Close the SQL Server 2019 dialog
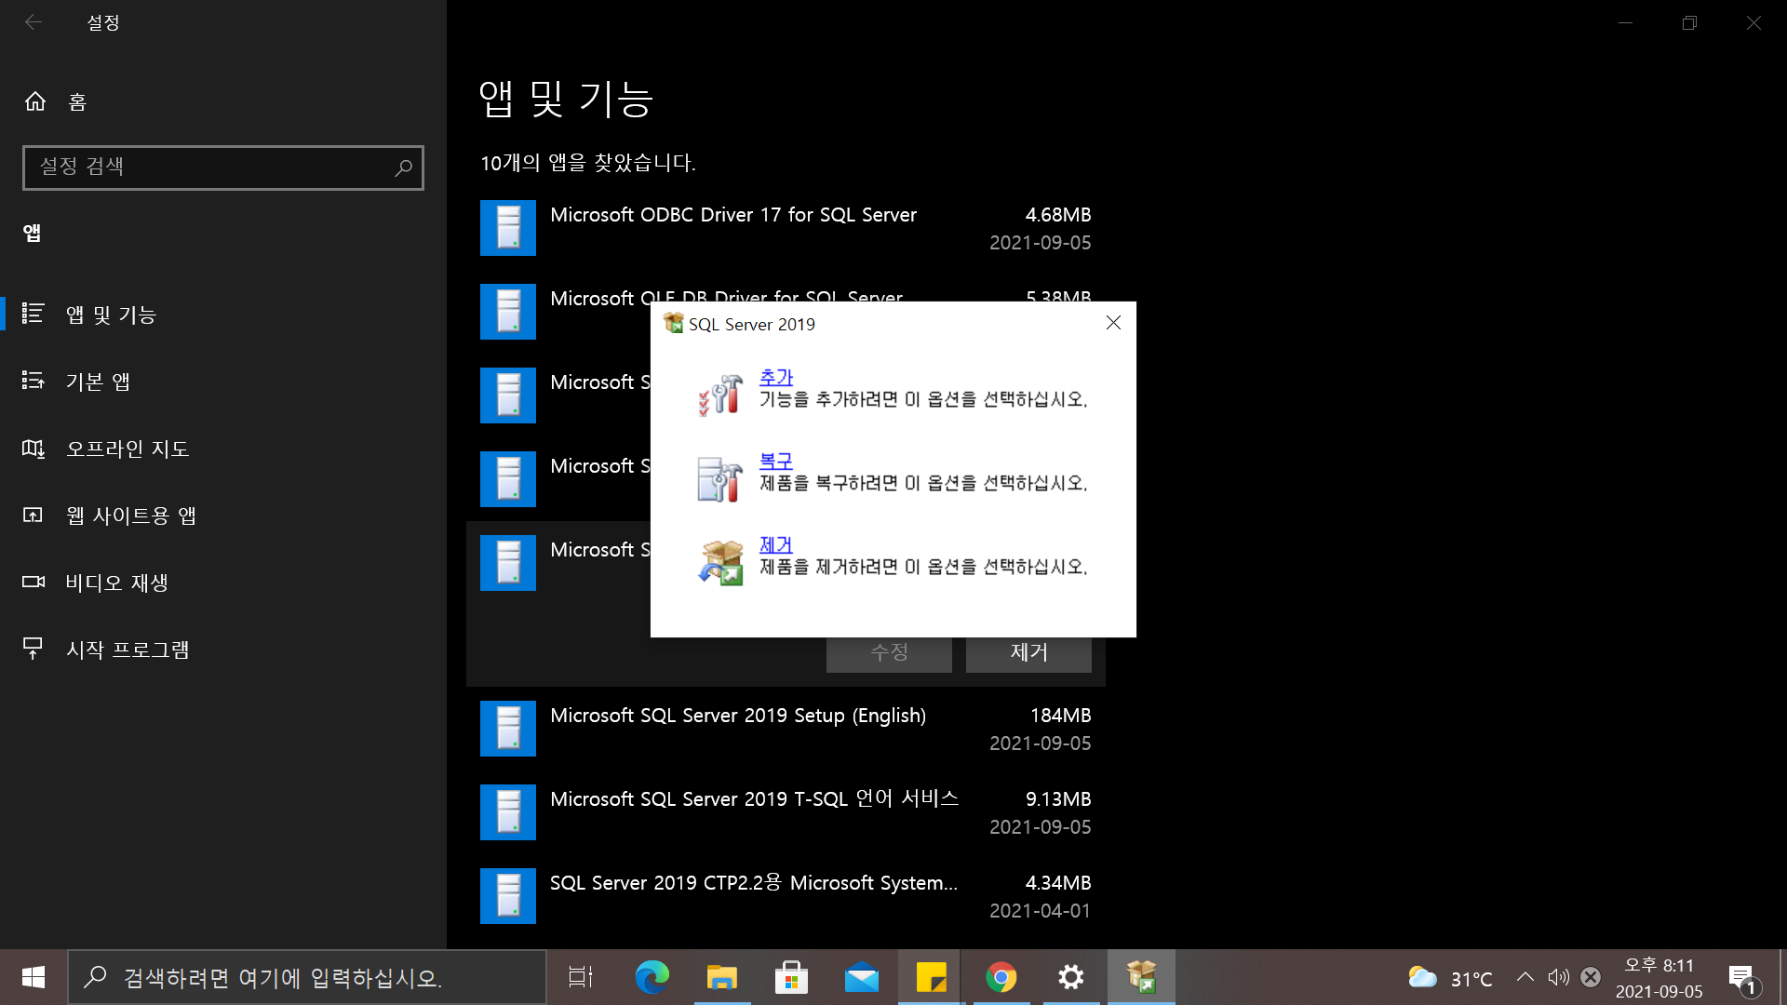 pyautogui.click(x=1113, y=323)
